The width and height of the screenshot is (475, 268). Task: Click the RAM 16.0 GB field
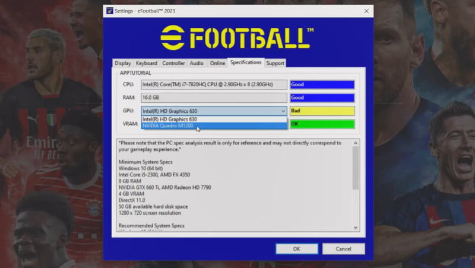pyautogui.click(x=214, y=97)
